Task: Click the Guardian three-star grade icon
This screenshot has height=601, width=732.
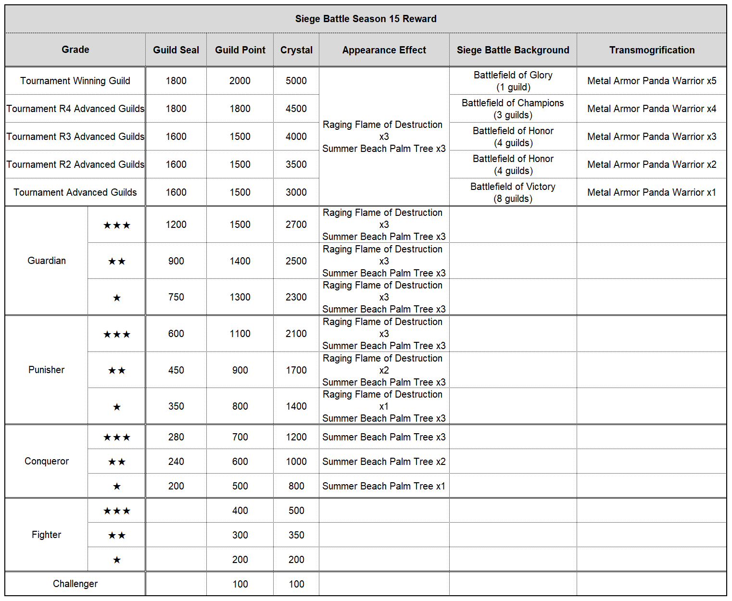Action: coord(116,225)
